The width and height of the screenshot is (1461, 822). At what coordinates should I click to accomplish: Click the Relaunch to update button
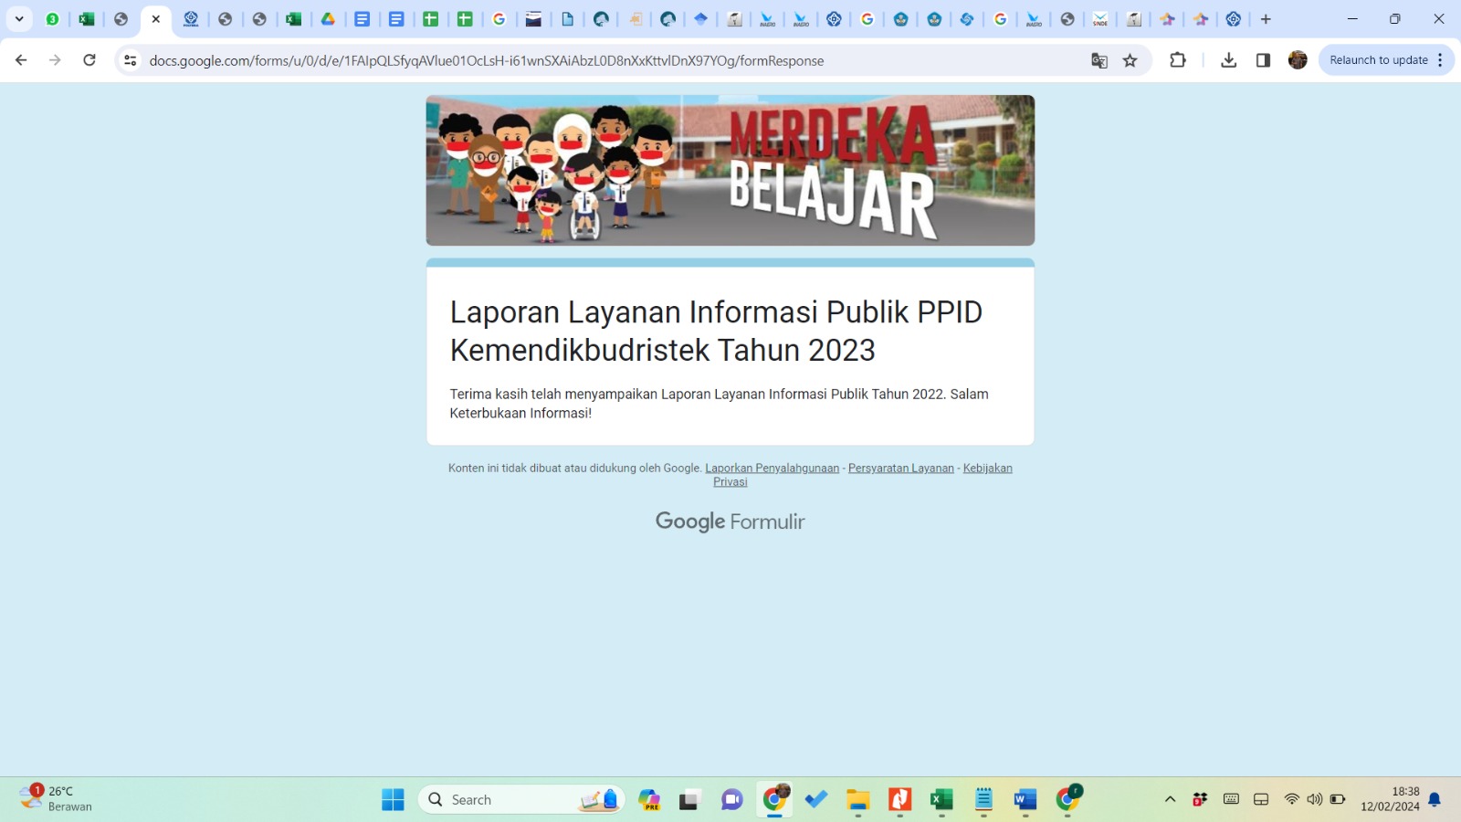click(x=1378, y=60)
